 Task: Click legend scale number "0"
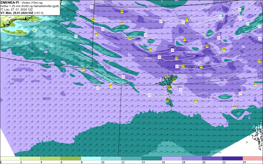[1, 162]
